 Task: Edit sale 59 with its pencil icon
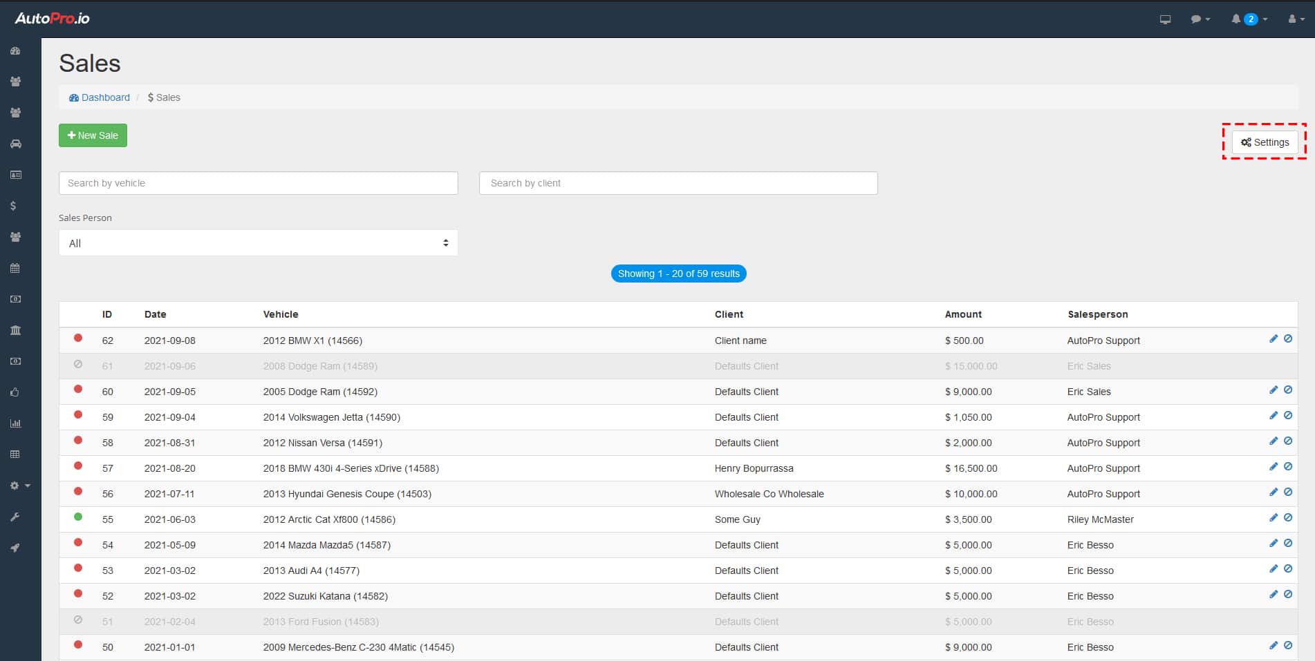point(1274,416)
